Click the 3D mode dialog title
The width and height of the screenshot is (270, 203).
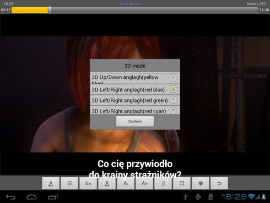coord(135,66)
